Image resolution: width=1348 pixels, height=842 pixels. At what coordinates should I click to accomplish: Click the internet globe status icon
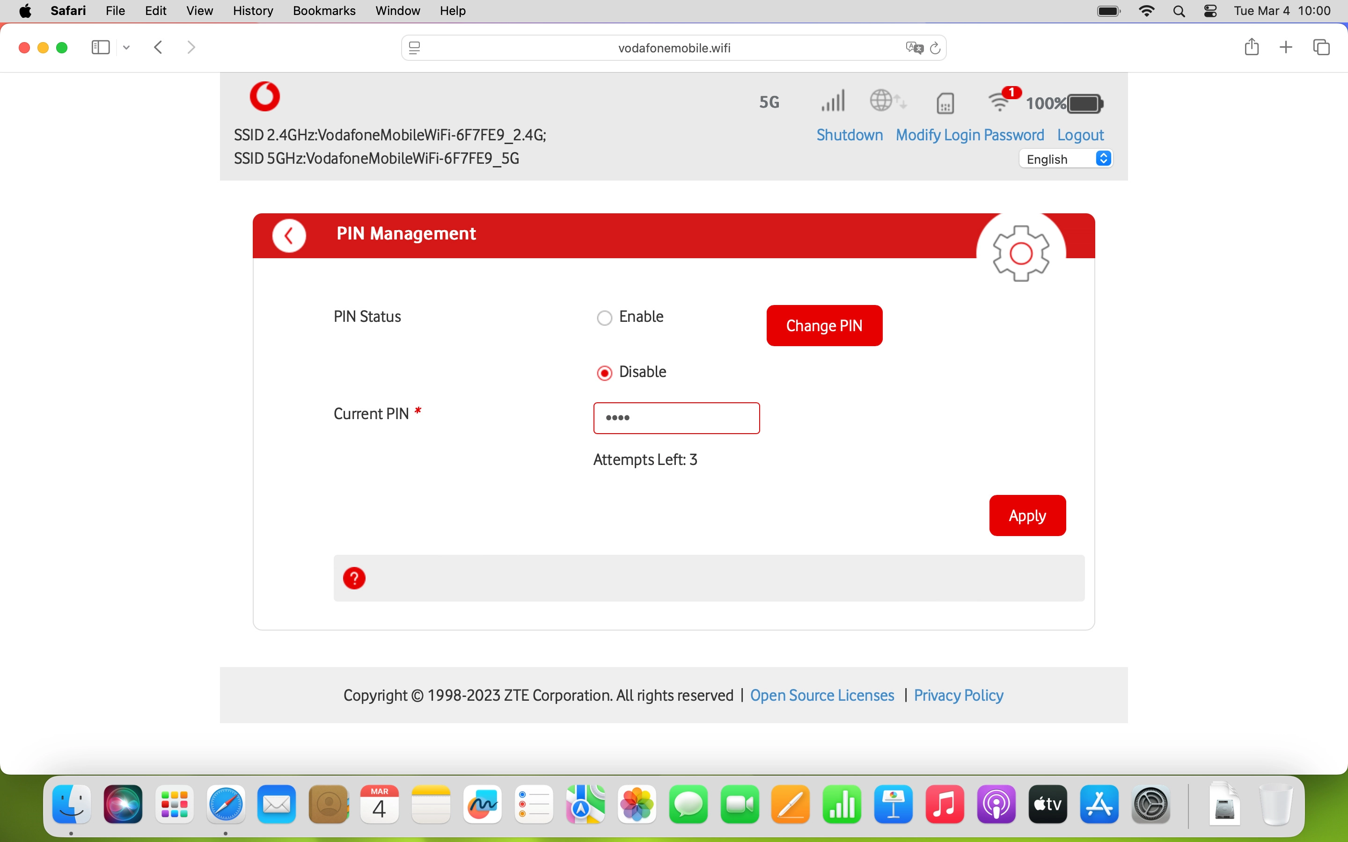click(x=887, y=102)
